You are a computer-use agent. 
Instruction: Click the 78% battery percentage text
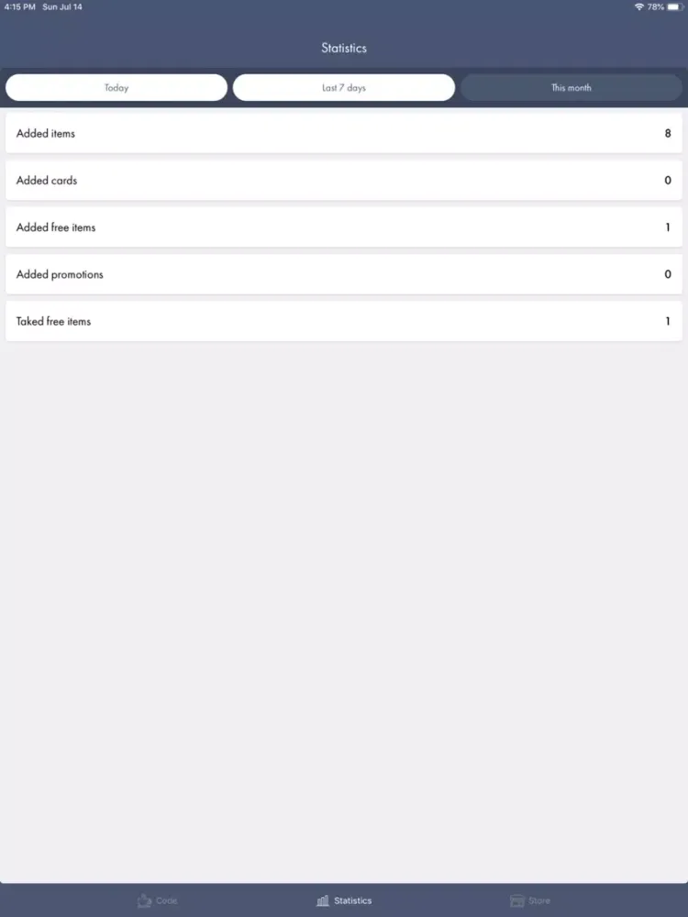[655, 7]
